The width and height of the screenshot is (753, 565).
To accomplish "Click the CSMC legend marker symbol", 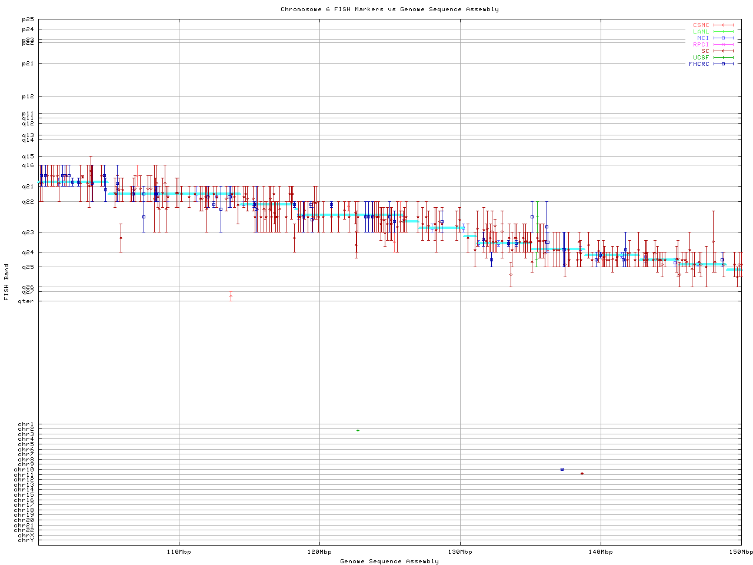I will [x=724, y=25].
